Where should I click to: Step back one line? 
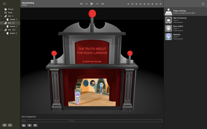[x=87, y=4]
